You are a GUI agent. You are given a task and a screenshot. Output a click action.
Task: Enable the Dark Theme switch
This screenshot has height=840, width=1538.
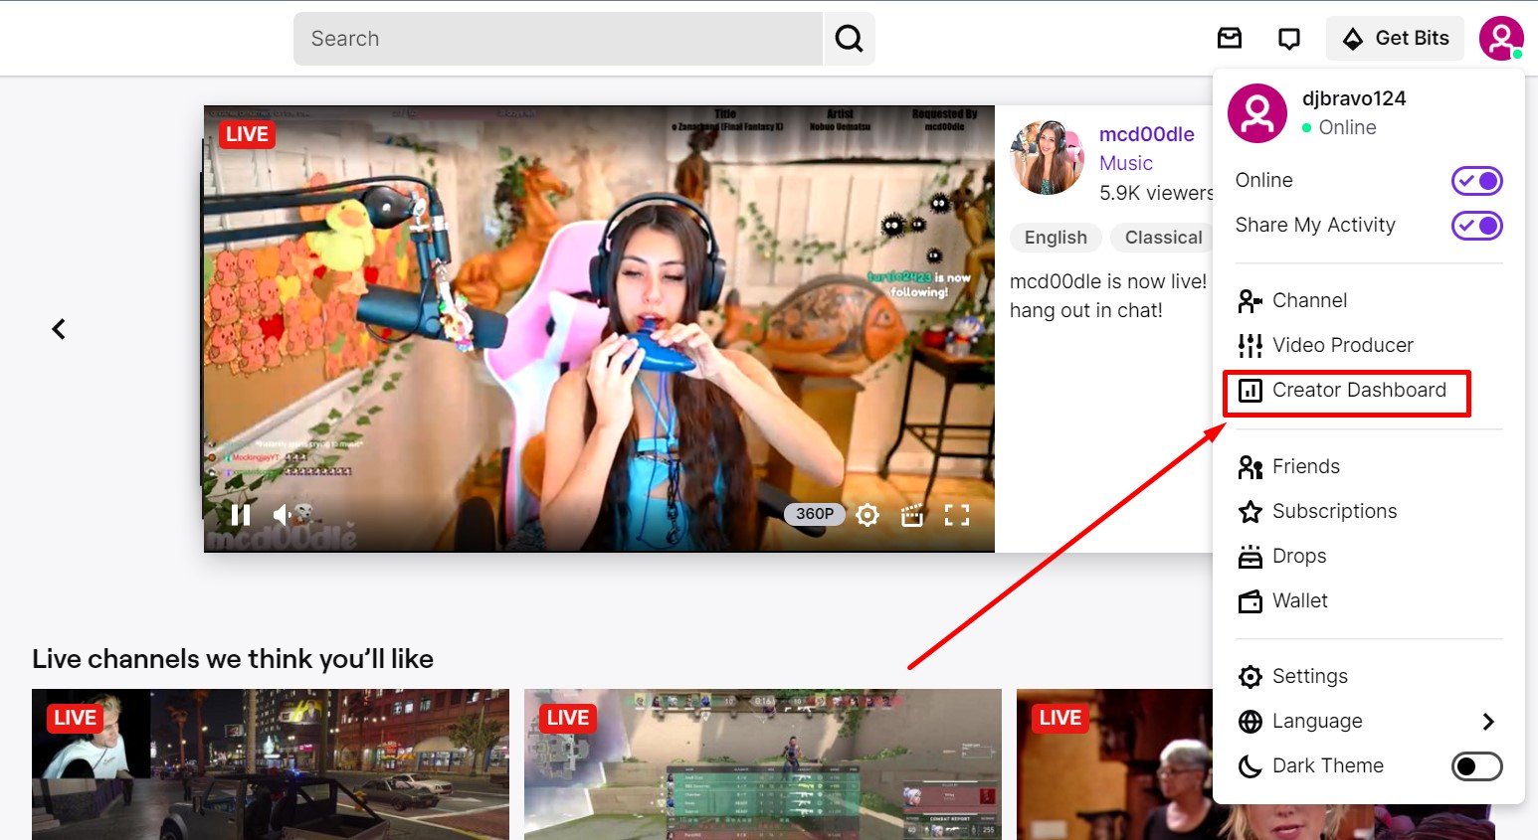pos(1477,766)
